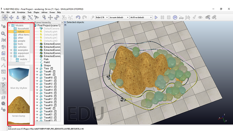This screenshot has width=233, height=131.
Task: Open script icon next to Tree
Action: 52,68
